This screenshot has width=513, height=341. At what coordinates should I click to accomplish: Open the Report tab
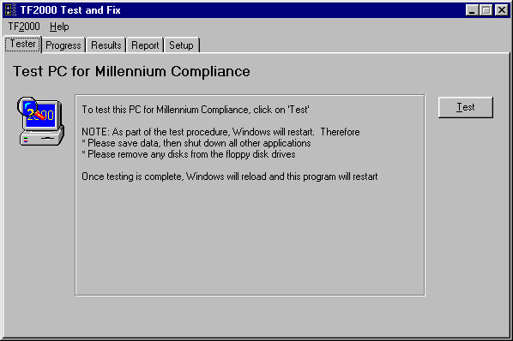[x=145, y=45]
